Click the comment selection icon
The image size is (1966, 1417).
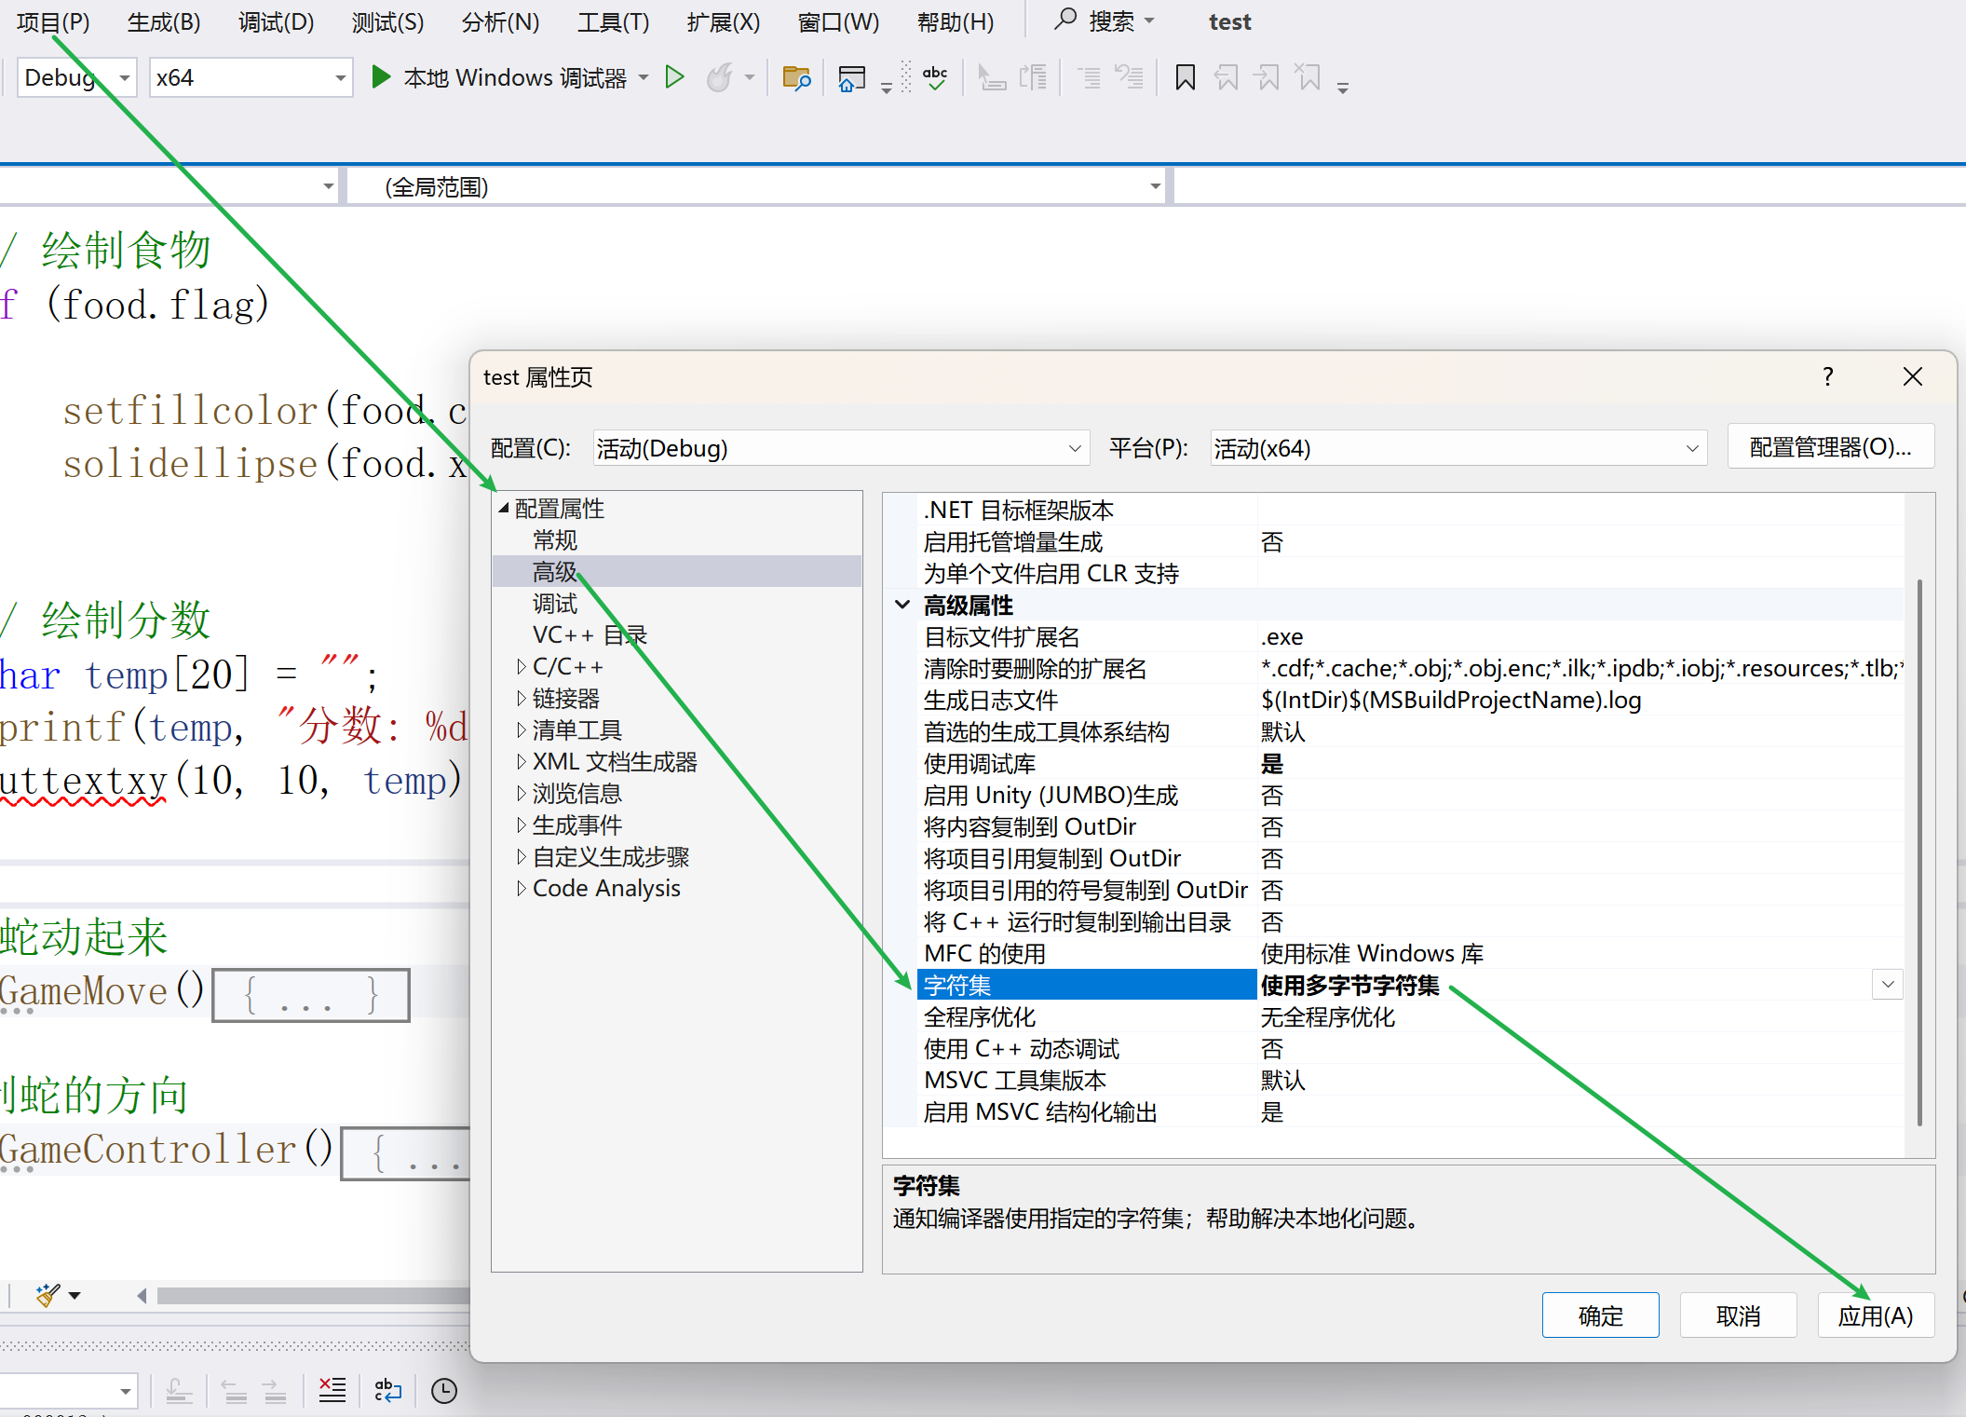pos(1089,77)
